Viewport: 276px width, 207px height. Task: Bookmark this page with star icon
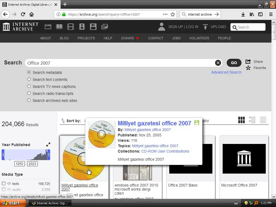click(173, 14)
